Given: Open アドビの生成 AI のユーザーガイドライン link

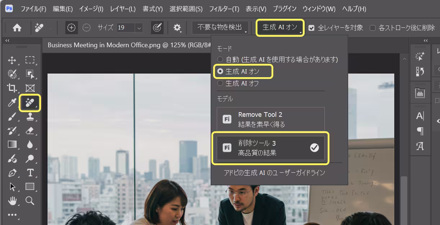Looking at the screenshot, I should click(274, 173).
